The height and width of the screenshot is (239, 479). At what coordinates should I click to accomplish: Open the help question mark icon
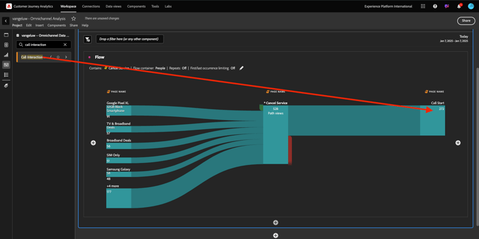435,6
